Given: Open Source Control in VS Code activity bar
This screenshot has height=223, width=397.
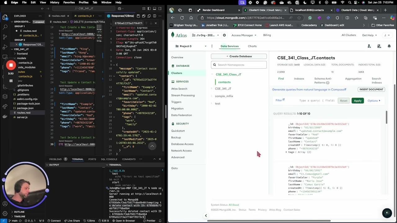Looking at the screenshot, I should (5, 37).
